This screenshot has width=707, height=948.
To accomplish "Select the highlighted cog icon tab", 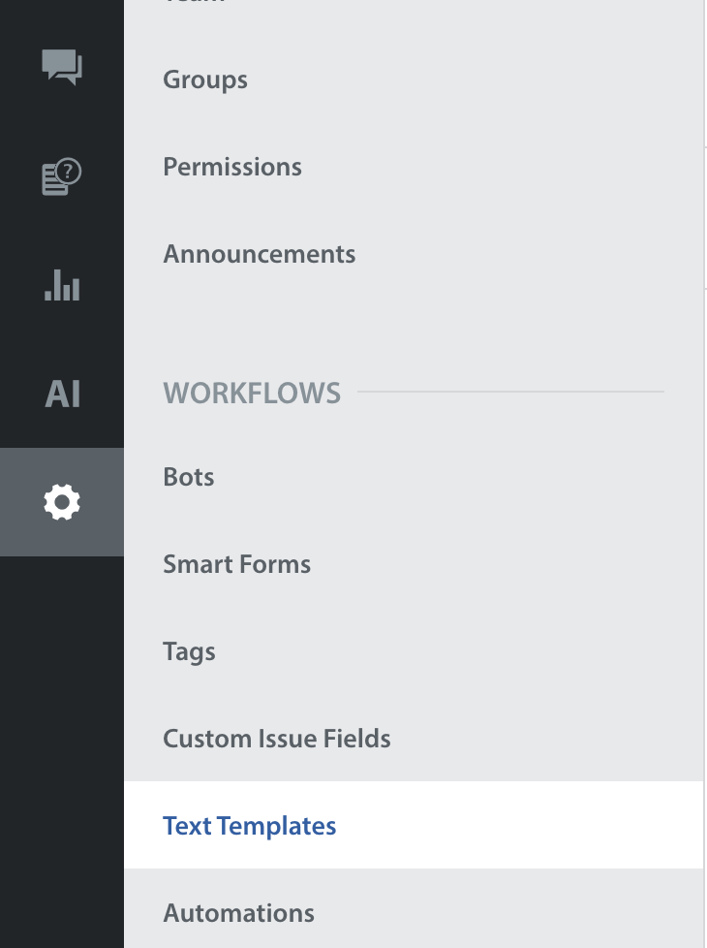I will [x=62, y=502].
